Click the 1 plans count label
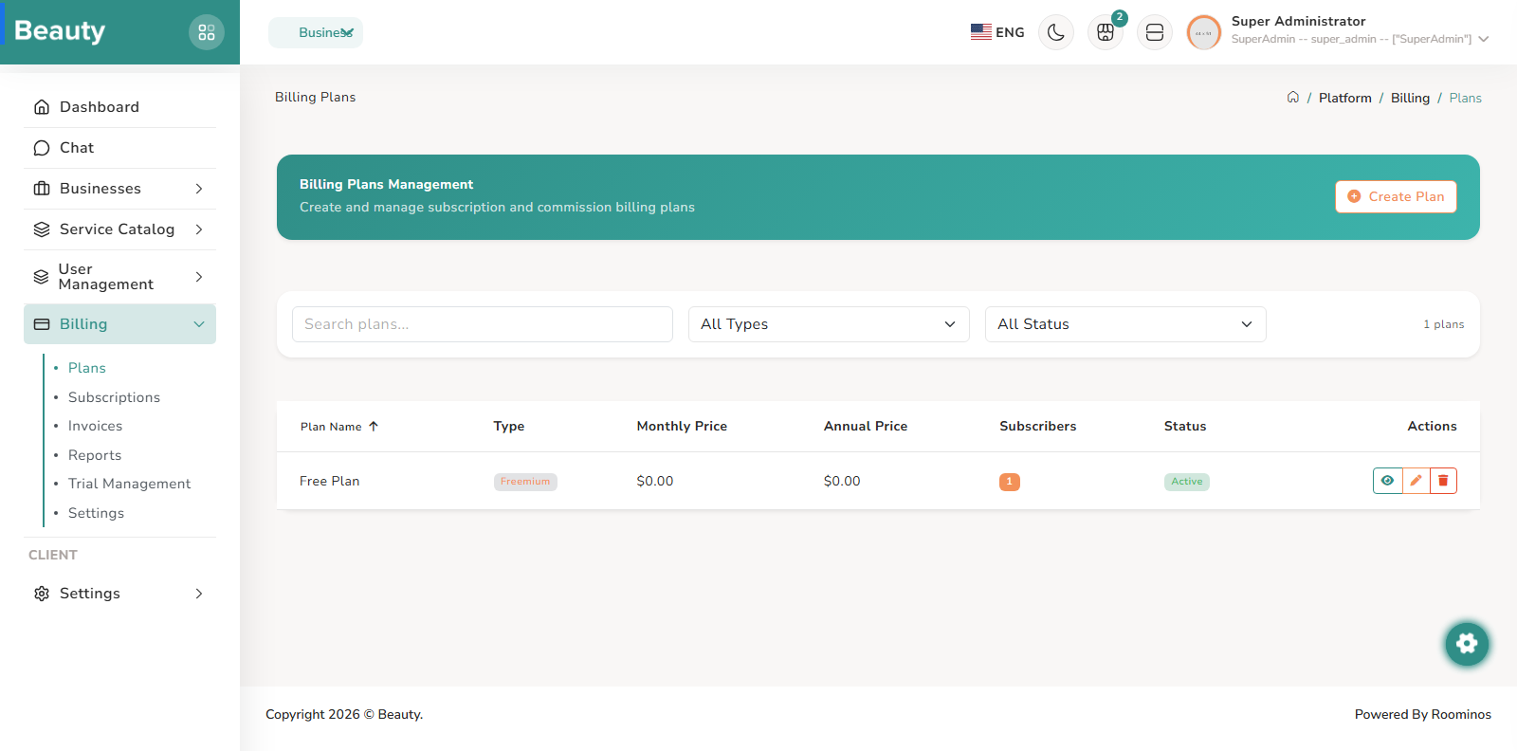1517x751 pixels. (x=1443, y=324)
